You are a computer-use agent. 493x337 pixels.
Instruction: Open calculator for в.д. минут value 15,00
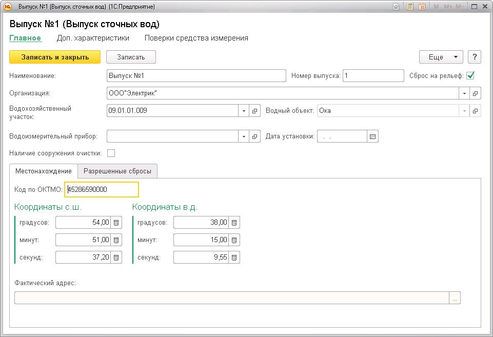click(234, 240)
